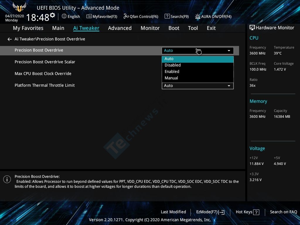Screen dimensions: 300x225
Task: Select Manual from the dropdown list
Action: pyautogui.click(x=198, y=78)
